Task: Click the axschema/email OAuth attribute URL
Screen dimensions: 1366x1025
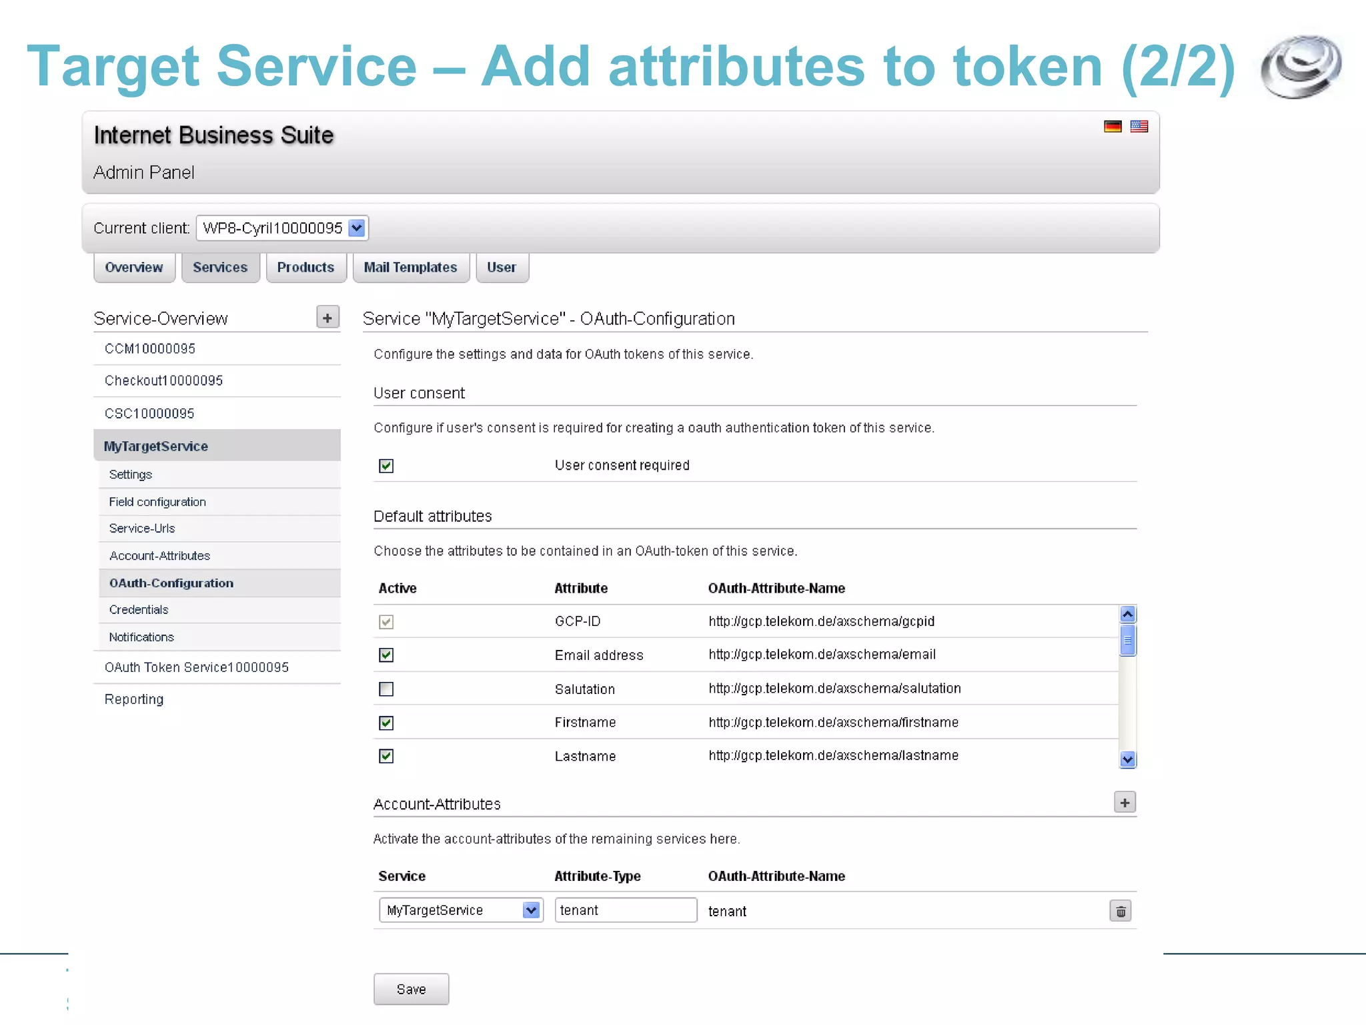Action: (x=822, y=655)
